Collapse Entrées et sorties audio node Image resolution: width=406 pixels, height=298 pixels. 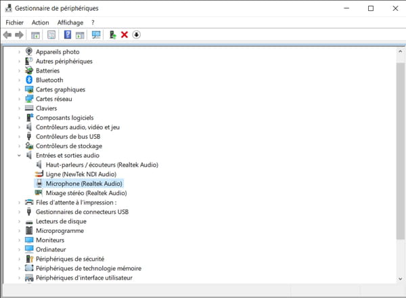(19, 156)
